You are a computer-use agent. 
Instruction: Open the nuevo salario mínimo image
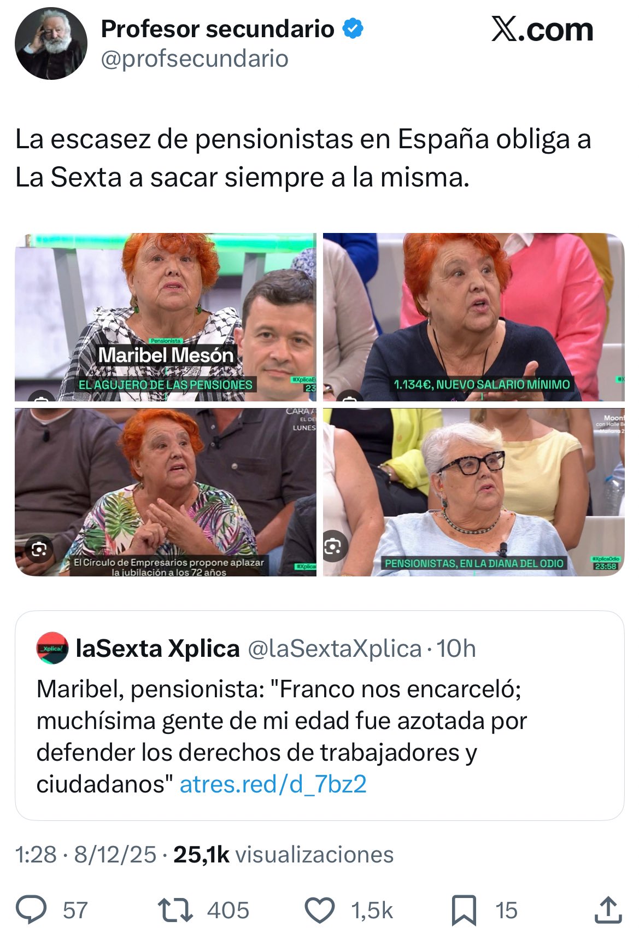point(473,317)
